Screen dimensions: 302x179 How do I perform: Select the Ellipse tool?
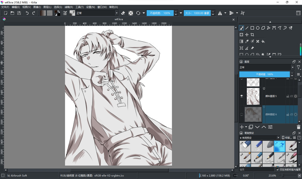[x=258, y=28]
